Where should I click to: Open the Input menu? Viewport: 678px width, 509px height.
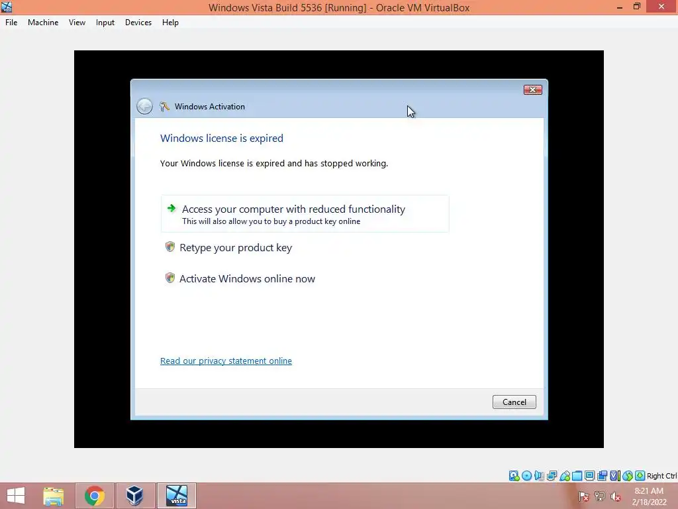105,23
